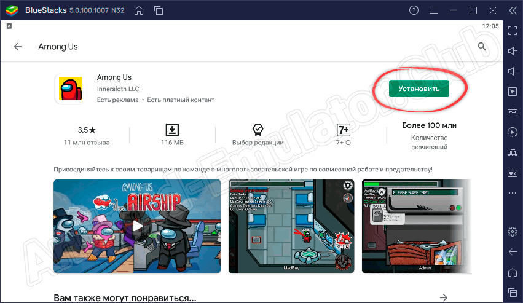Expand the Вам также могут понравиться arrow
This screenshot has width=523, height=303.
point(444,297)
